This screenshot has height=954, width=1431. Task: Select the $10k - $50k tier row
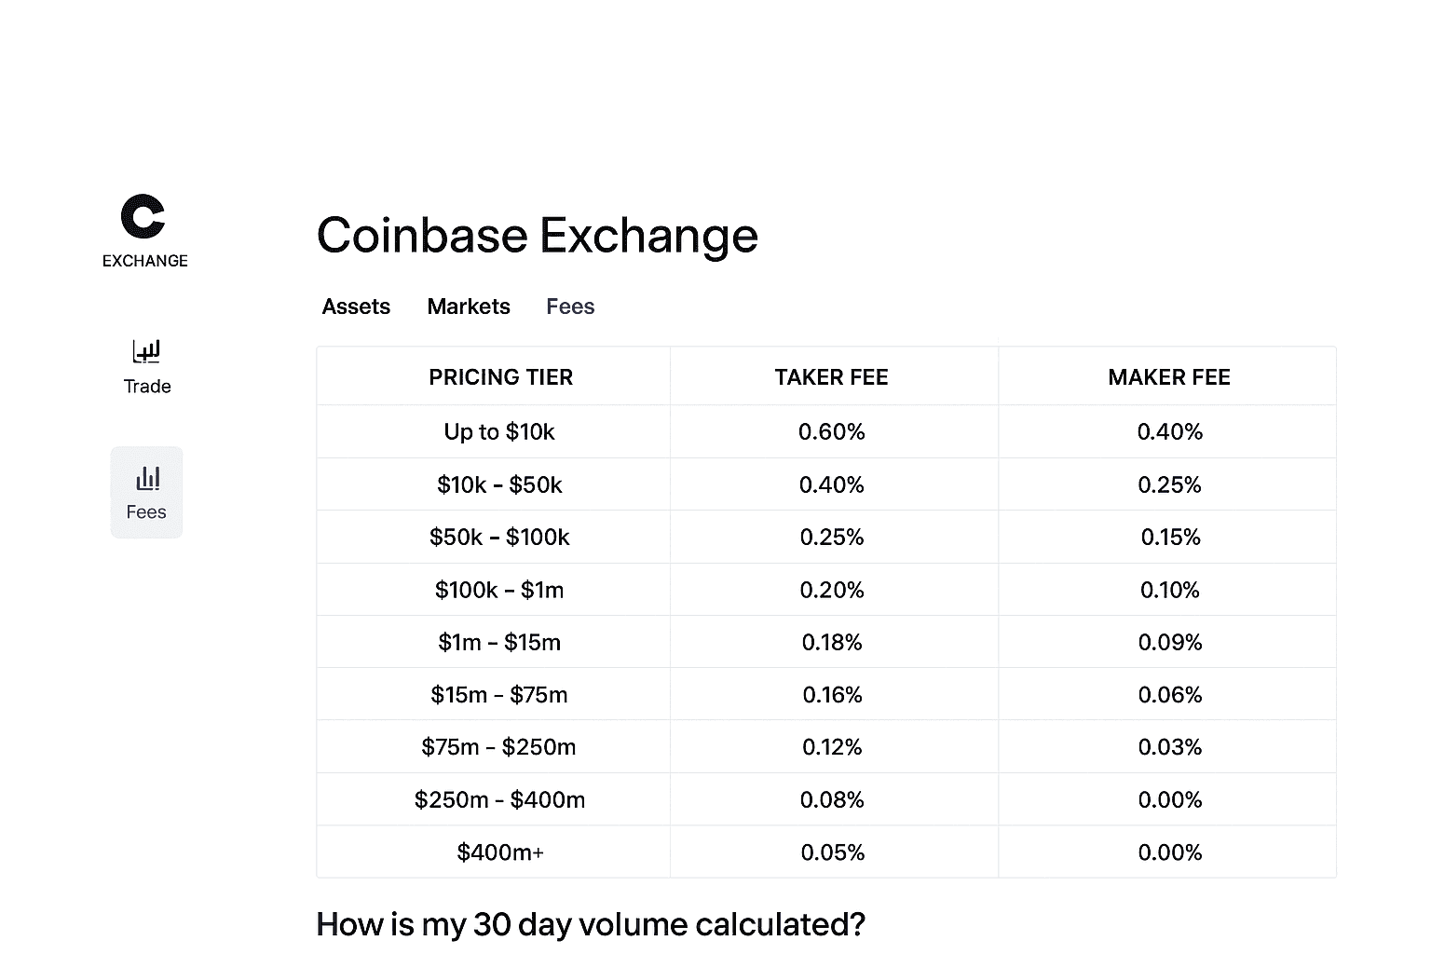pos(499,484)
